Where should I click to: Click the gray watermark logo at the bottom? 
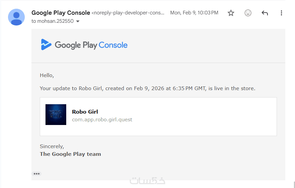pyautogui.click(x=147, y=181)
